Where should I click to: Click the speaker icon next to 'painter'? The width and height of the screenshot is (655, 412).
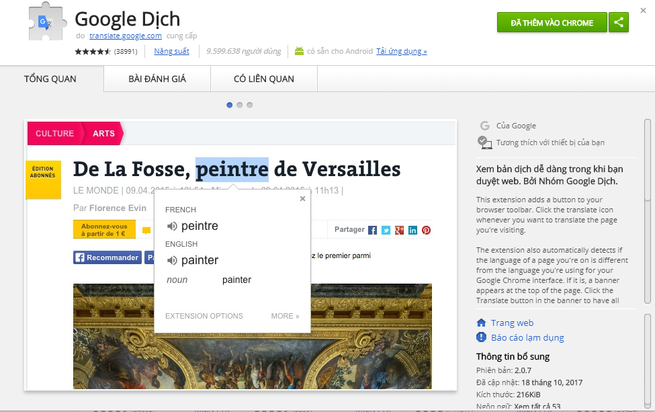click(173, 261)
